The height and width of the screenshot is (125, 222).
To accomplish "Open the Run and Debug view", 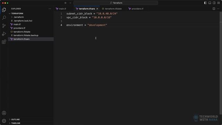I will click(x=4, y=34).
